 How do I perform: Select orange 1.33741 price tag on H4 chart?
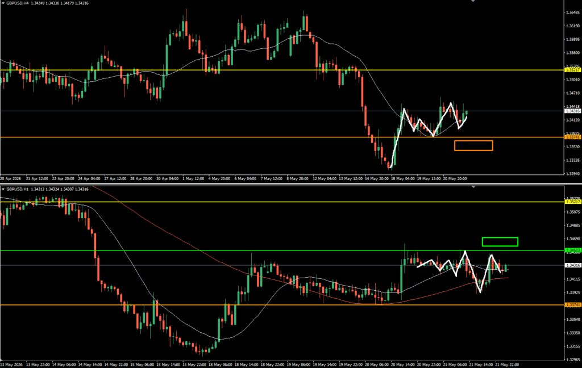(x=572, y=137)
